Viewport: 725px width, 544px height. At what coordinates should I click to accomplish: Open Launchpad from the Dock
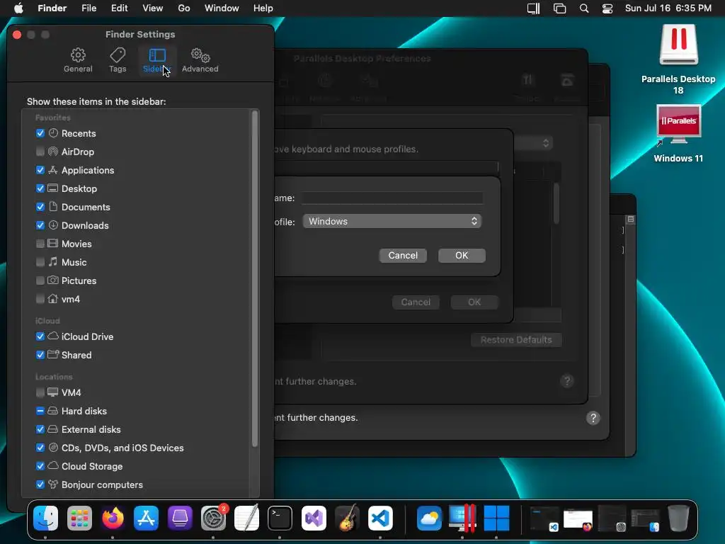point(79,518)
